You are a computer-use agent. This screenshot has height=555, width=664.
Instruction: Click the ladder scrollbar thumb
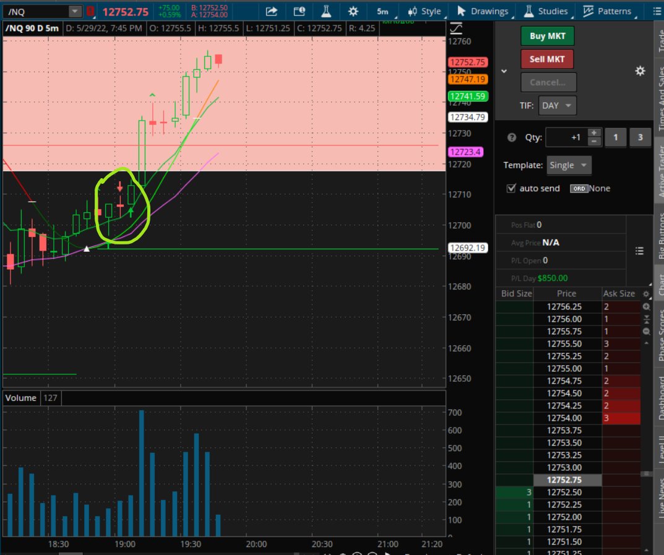tap(646, 474)
